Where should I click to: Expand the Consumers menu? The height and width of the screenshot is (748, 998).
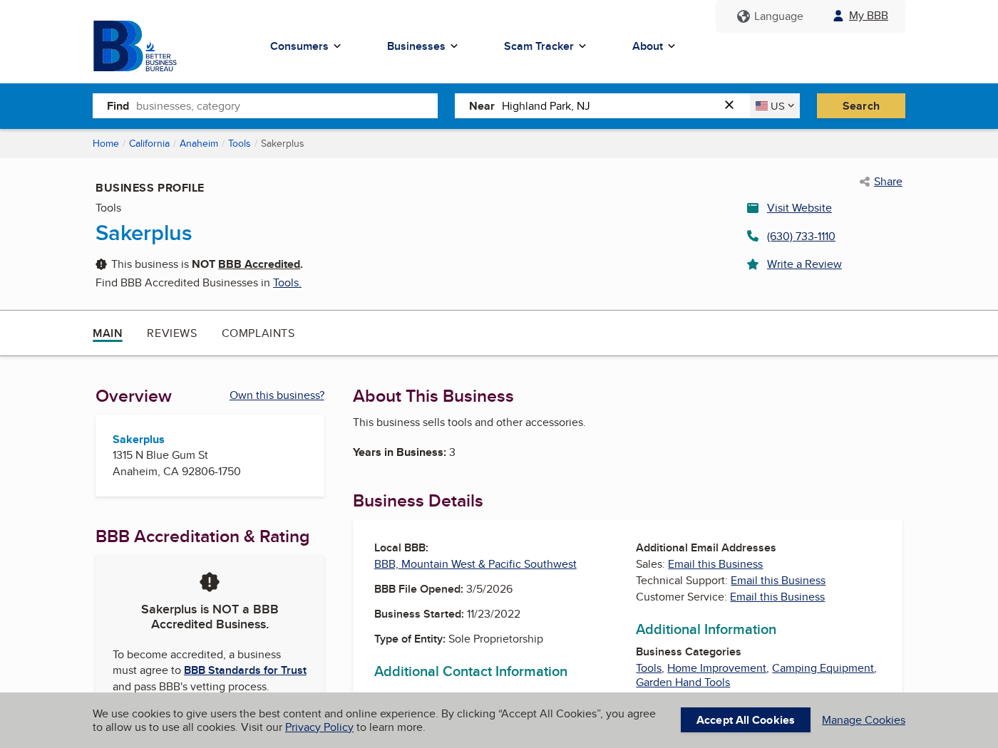pyautogui.click(x=305, y=46)
